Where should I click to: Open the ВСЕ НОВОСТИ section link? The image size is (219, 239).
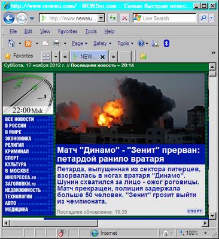[x=19, y=119]
